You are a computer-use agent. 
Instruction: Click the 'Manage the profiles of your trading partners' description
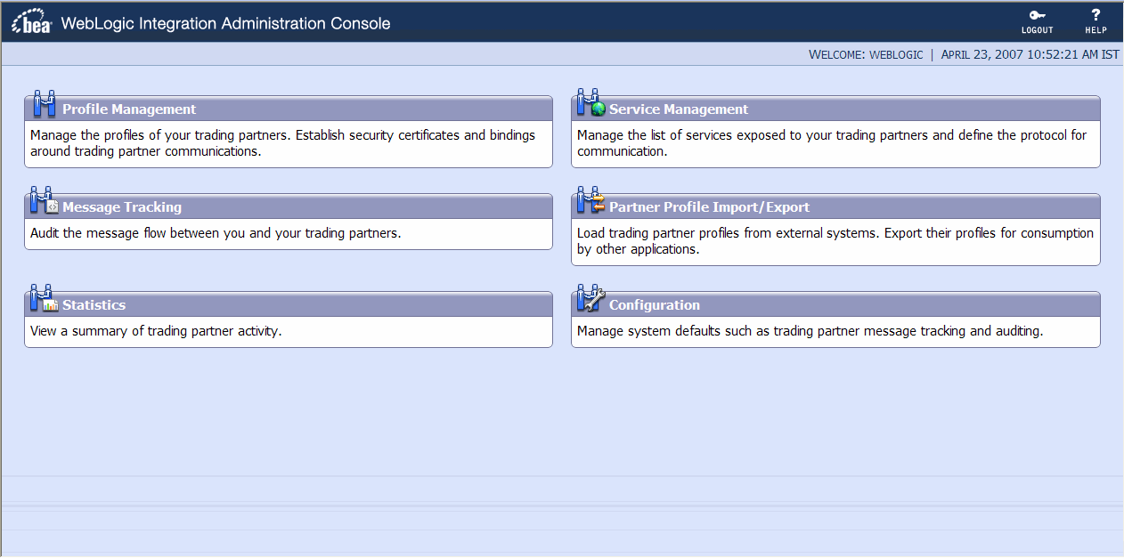283,143
